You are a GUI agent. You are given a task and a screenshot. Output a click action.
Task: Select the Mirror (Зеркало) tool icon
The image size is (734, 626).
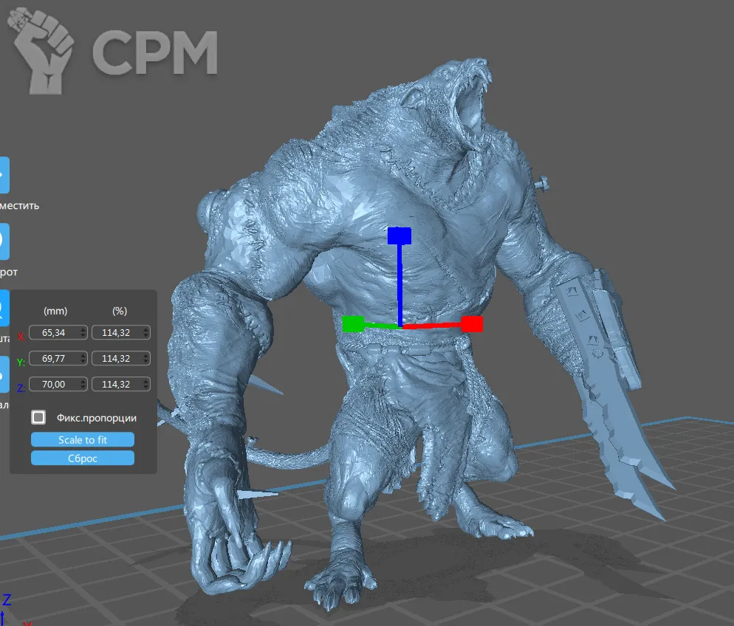click(x=4, y=374)
